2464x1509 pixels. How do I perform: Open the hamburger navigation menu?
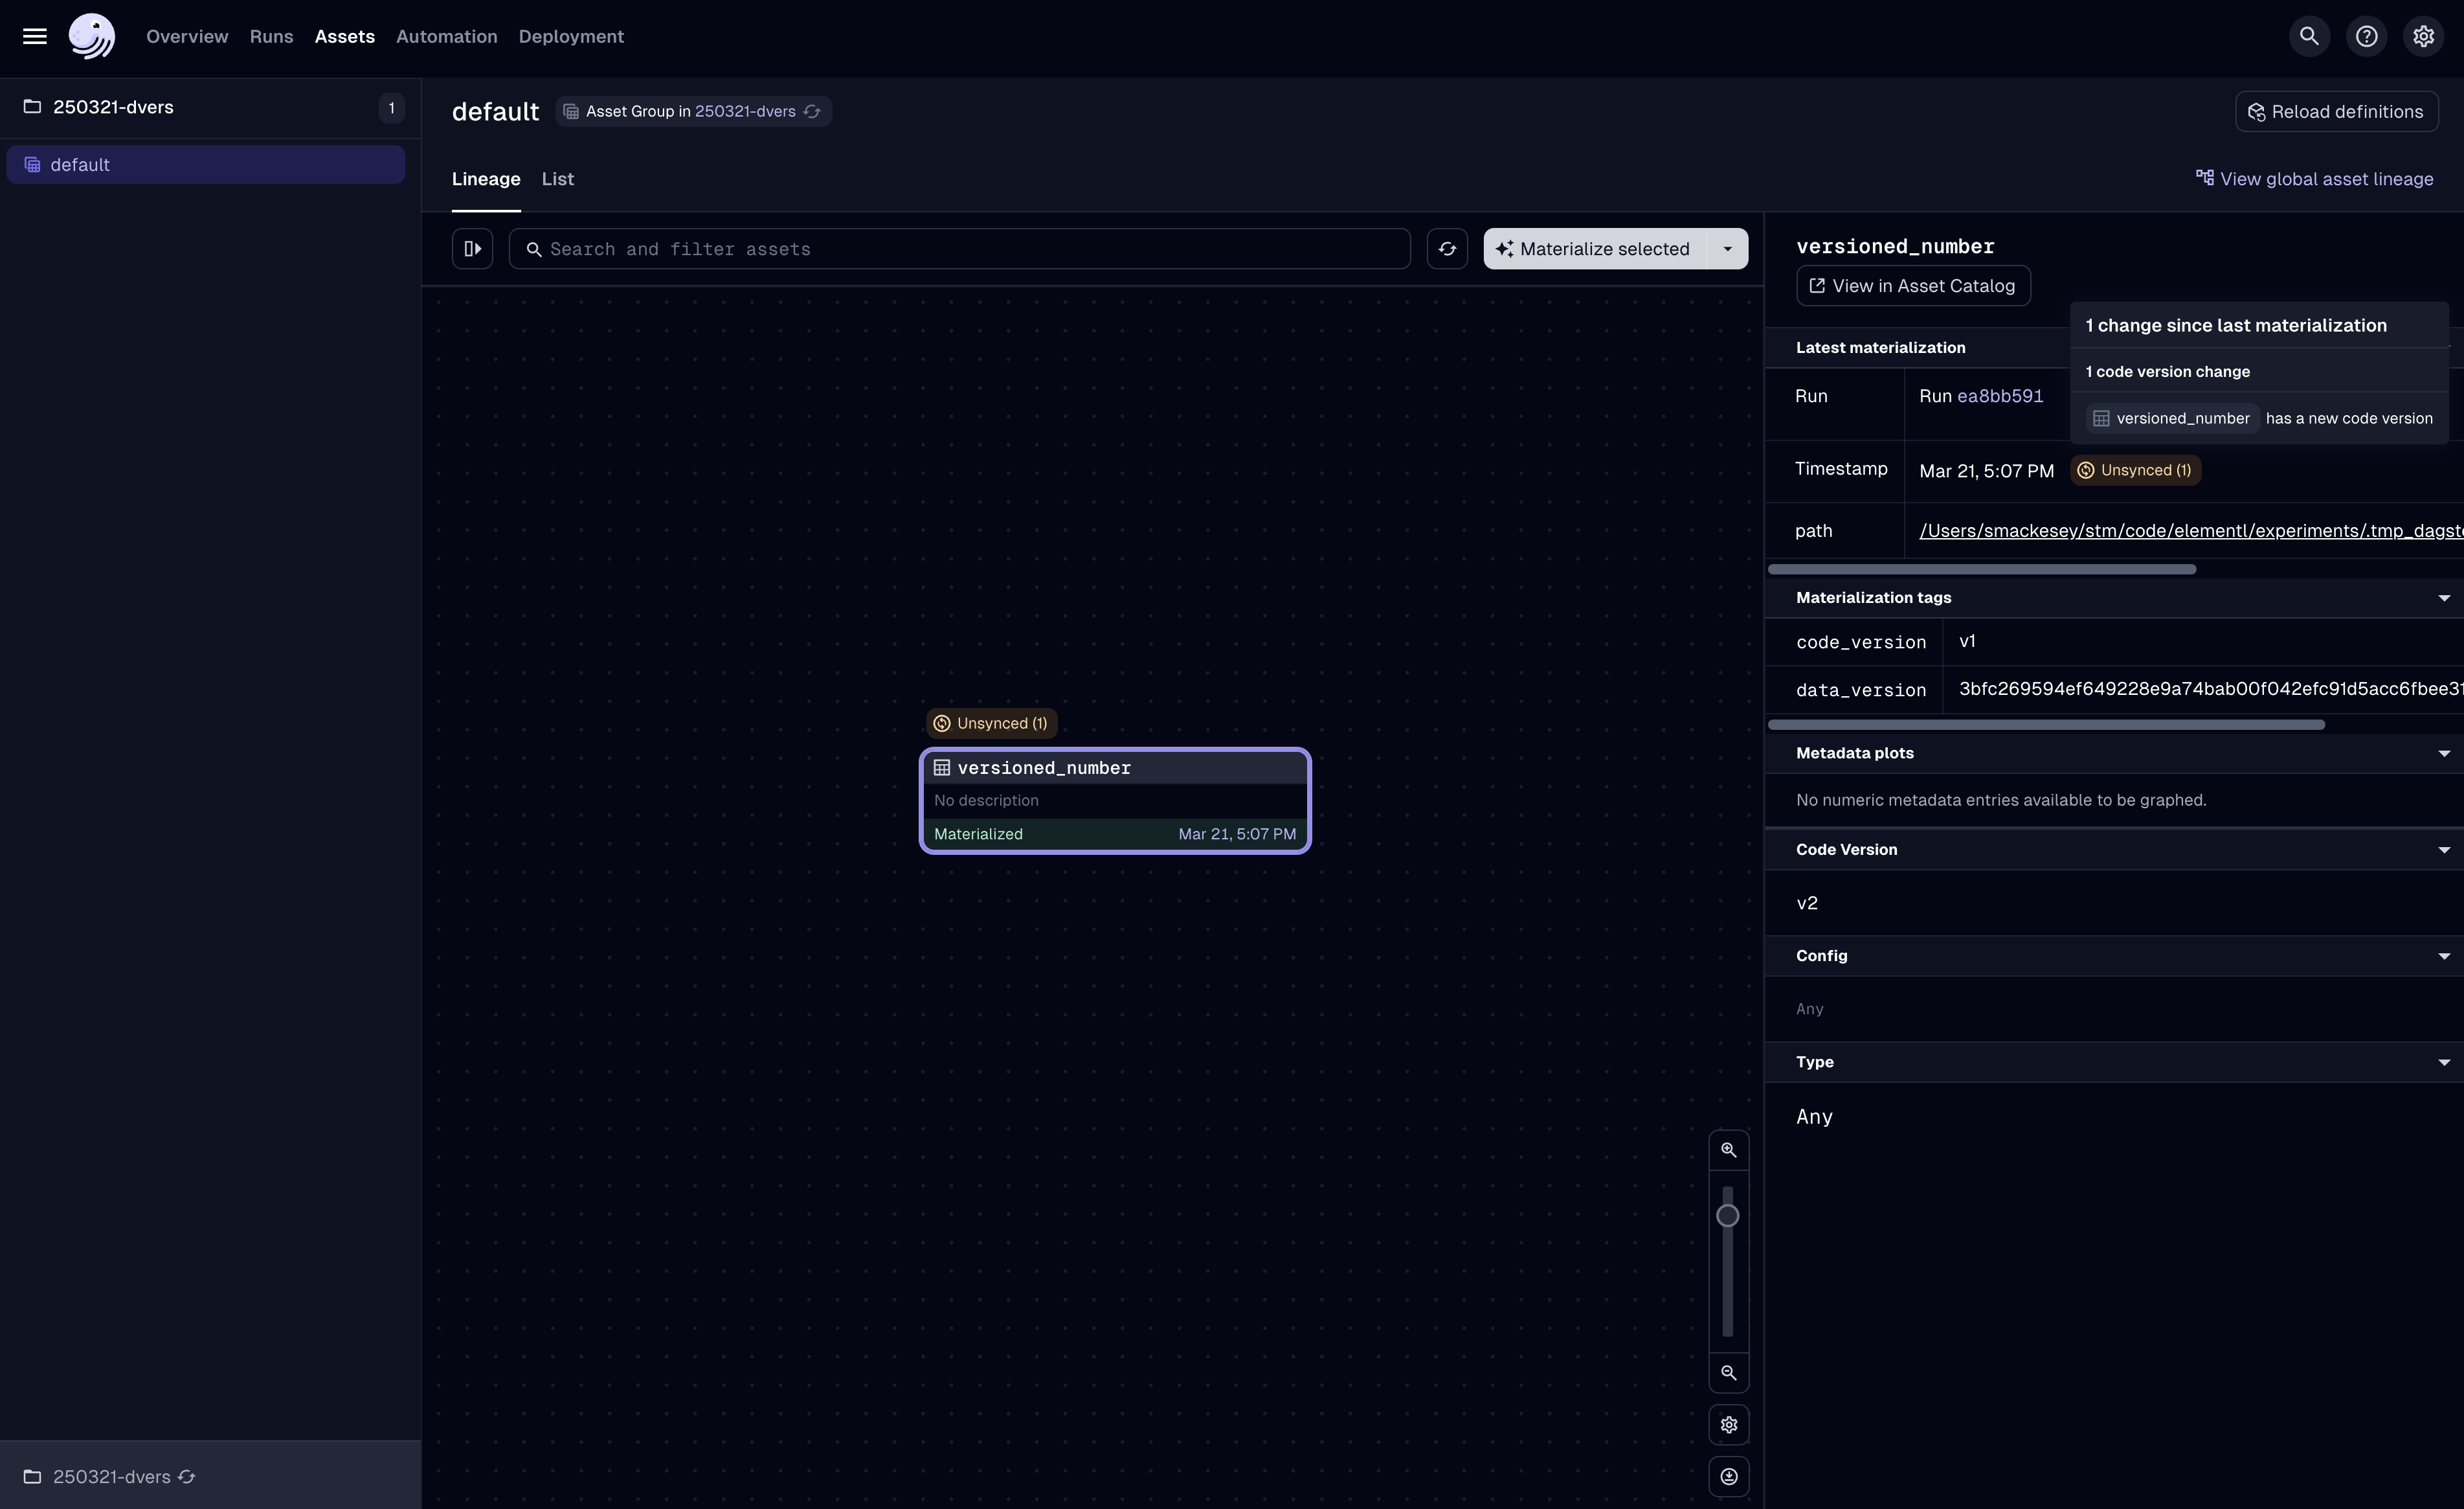coord(34,36)
